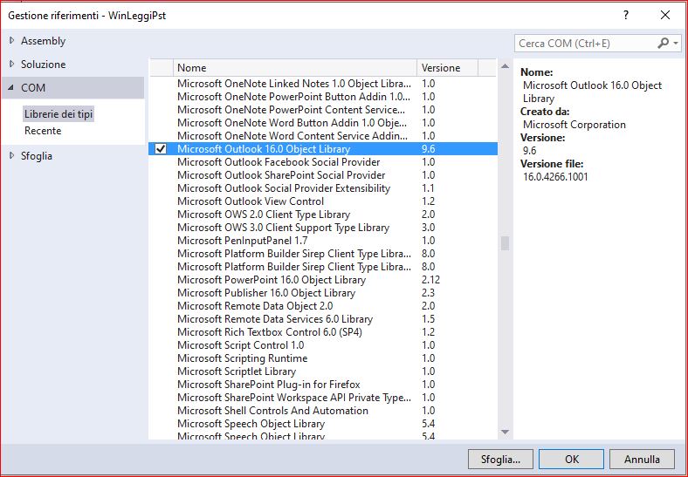Click the help question mark icon
This screenshot has width=688, height=477.
coord(626,16)
